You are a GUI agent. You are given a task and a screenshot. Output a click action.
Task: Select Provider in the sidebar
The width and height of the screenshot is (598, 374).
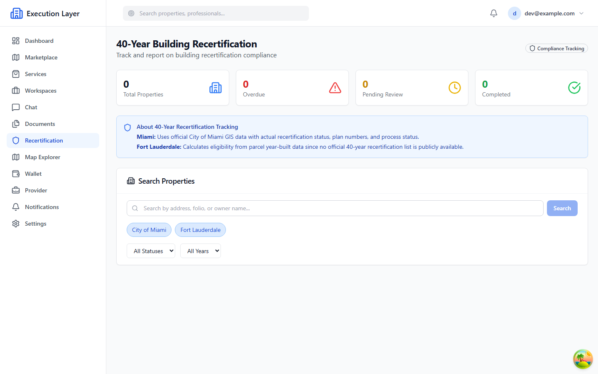[53, 190]
